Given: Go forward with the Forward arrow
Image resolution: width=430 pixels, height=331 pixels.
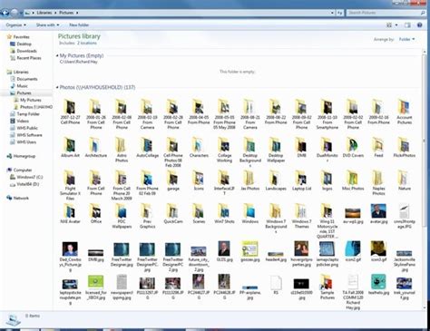Looking at the screenshot, I should coord(15,13).
